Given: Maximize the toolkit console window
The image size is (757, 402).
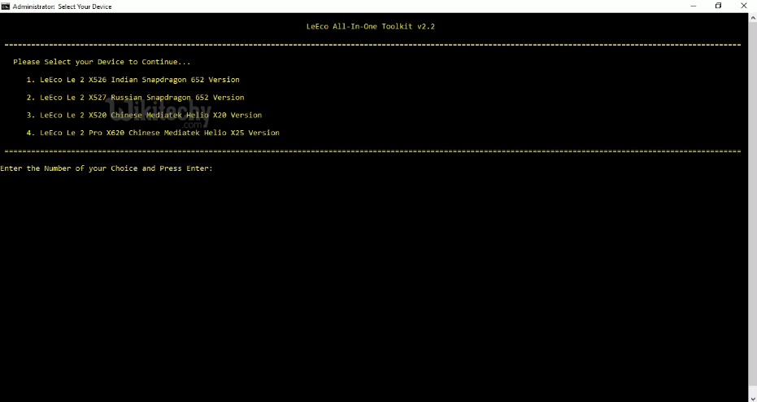Looking at the screenshot, I should pos(718,6).
